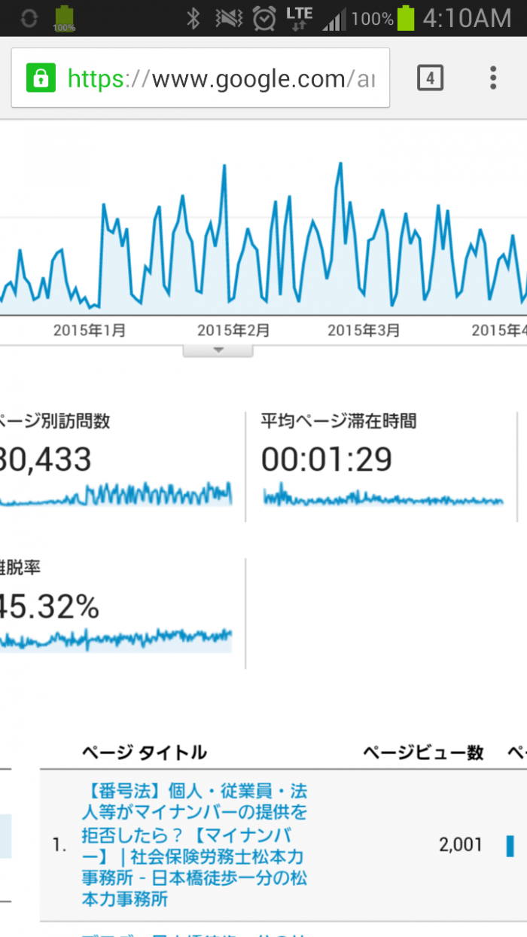Tap the vibrate mode status icon

tap(228, 18)
